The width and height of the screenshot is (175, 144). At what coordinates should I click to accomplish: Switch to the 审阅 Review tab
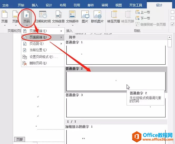point(104,5)
